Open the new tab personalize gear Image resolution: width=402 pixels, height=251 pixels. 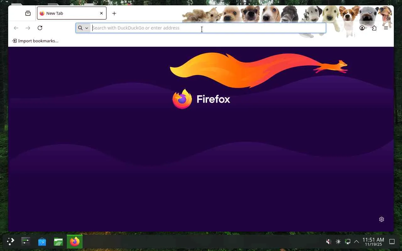(x=382, y=219)
